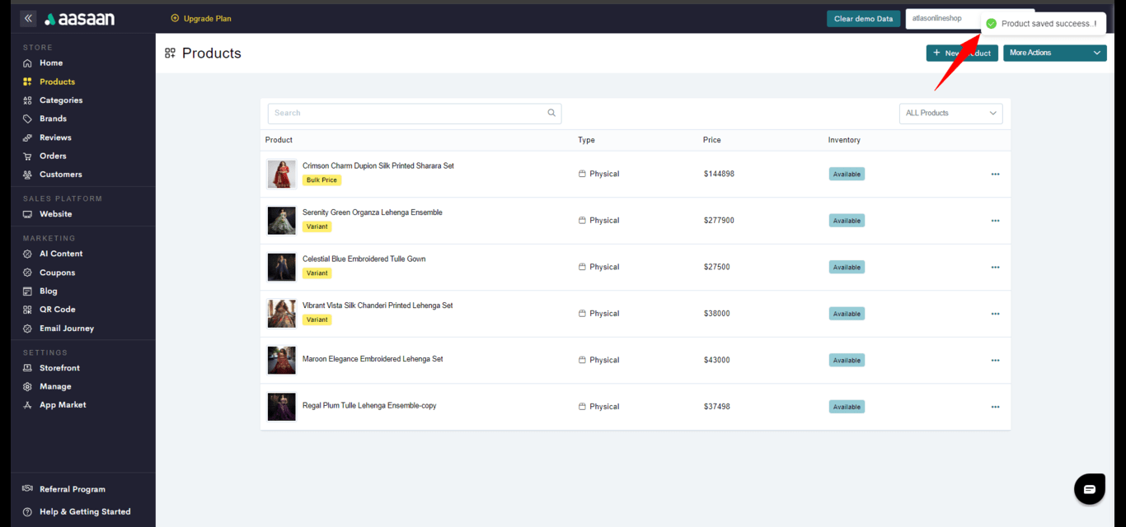Open three-dot menu for Crimson Charm product
1126x527 pixels.
click(995, 175)
